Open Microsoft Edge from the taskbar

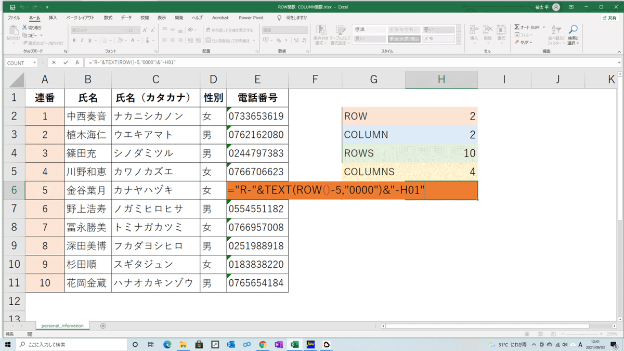click(x=167, y=344)
